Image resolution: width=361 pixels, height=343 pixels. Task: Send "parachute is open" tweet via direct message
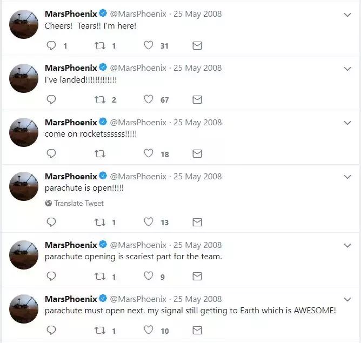click(x=197, y=222)
